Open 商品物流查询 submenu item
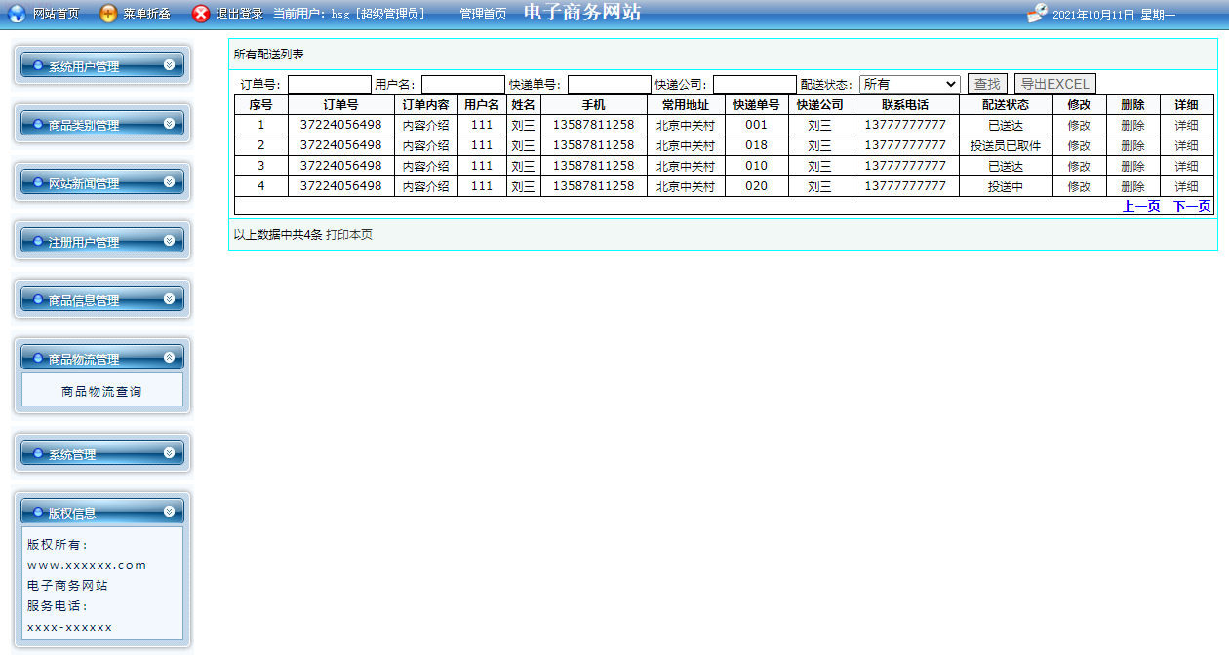Image resolution: width=1229 pixels, height=658 pixels. click(x=101, y=392)
